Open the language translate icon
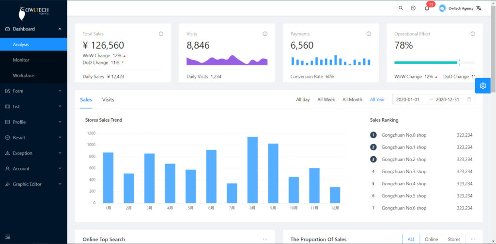This screenshot has height=244, width=496. pos(479,8)
